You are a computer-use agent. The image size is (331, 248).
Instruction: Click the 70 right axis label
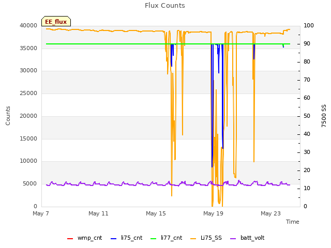click(x=307, y=80)
